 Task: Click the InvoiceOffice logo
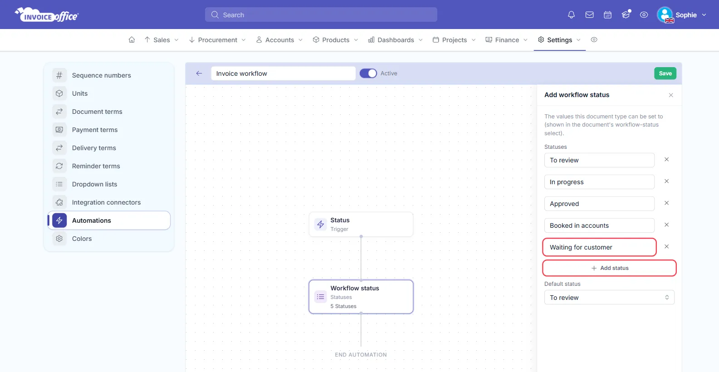click(47, 15)
